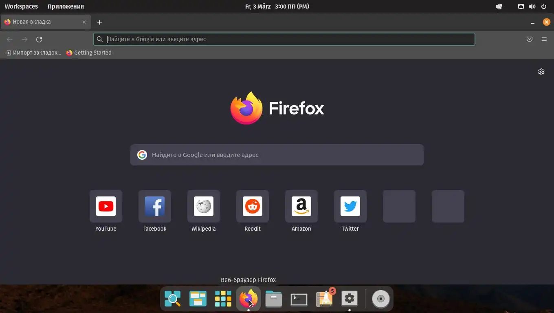Viewport: 554px width, 313px height.
Task: Launch the Terminal from dock
Action: coord(299,299)
